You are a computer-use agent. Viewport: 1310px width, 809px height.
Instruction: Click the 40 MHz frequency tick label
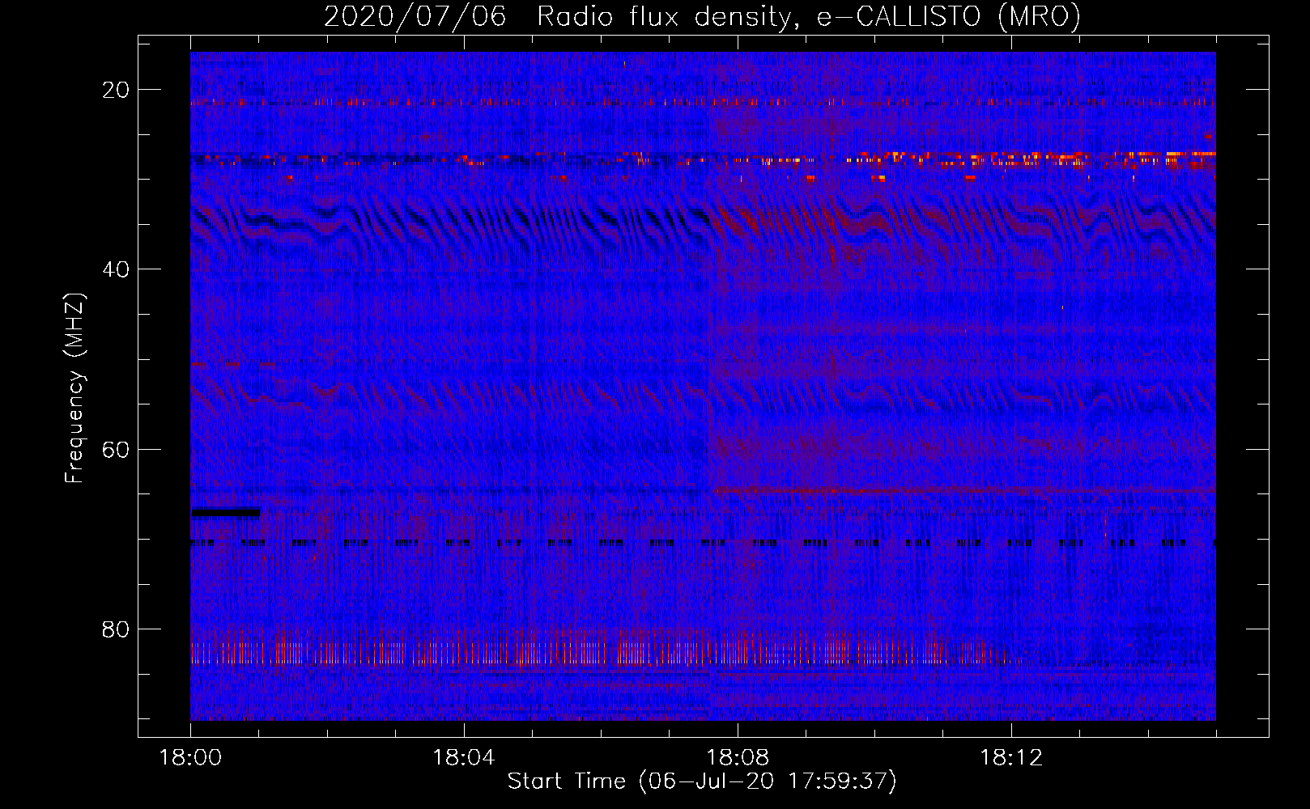(x=117, y=269)
